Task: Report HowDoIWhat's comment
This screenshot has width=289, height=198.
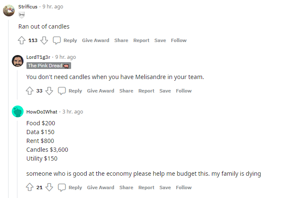Action: pyautogui.click(x=146, y=187)
